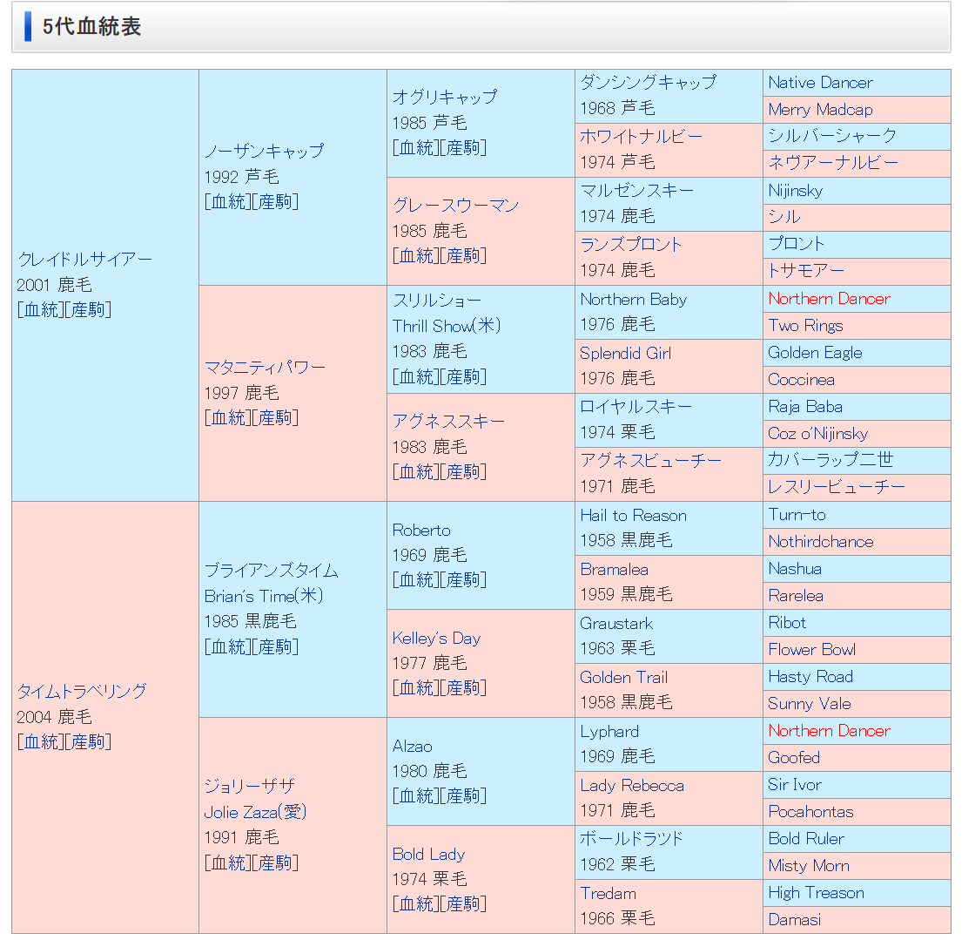Open the Hail to Reason link

click(633, 516)
